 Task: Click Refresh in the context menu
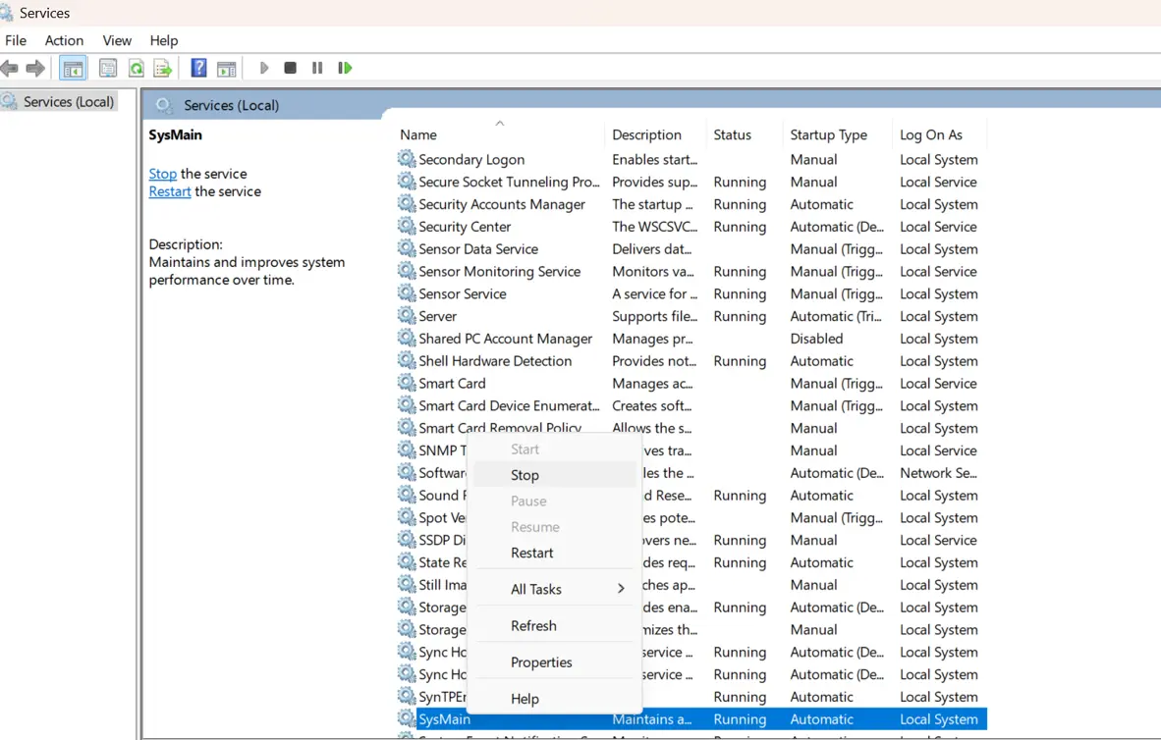(533, 626)
